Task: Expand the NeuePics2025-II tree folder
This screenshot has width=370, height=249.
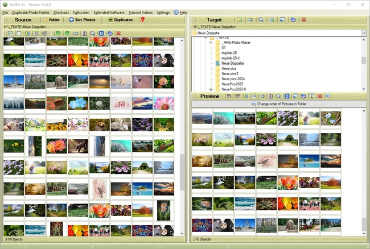Action: [211, 89]
